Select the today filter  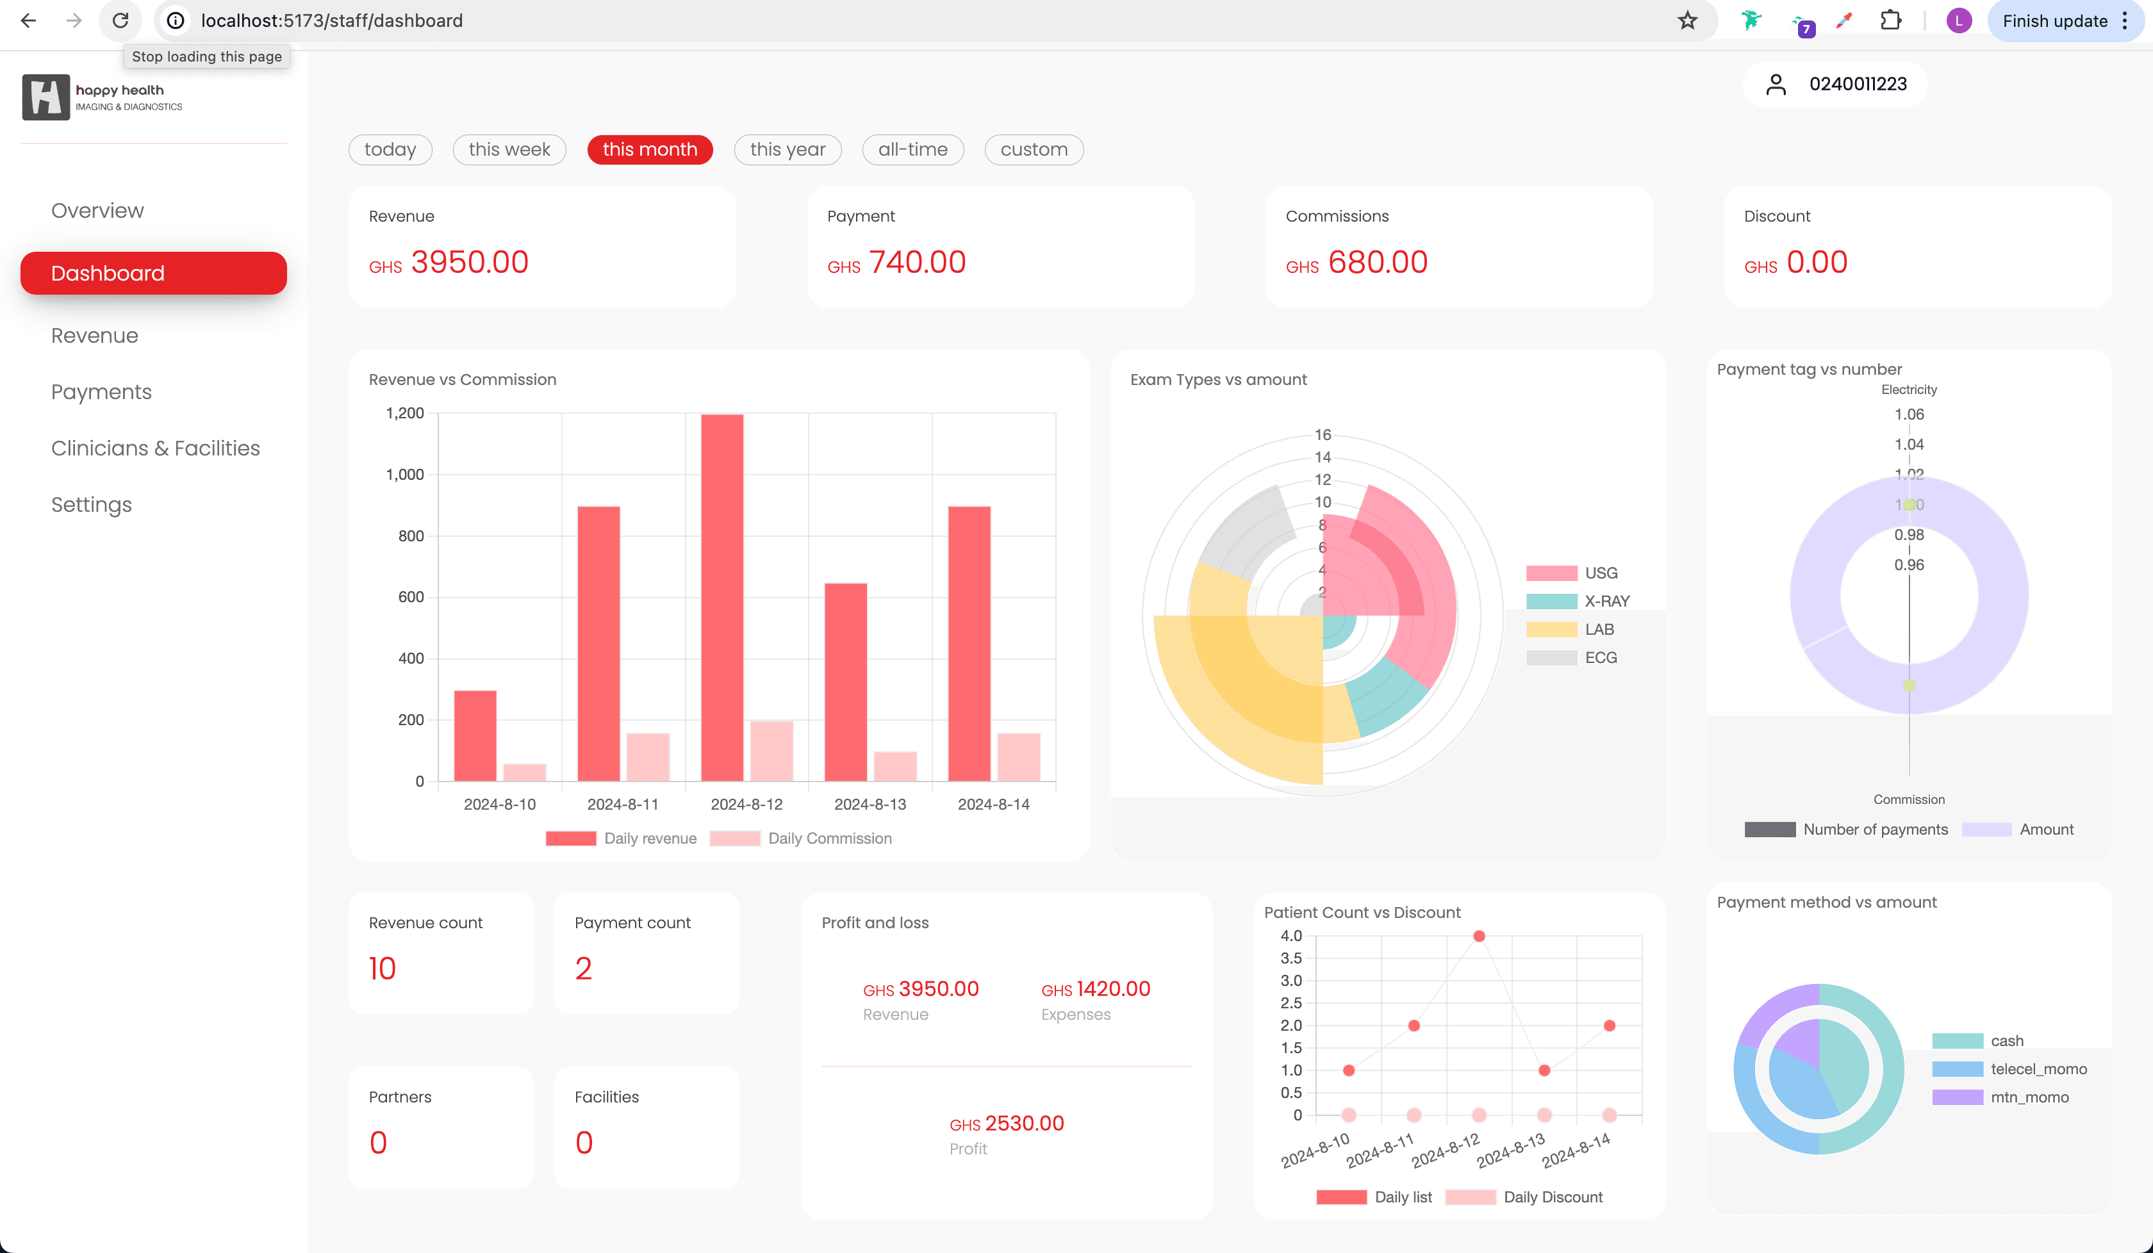coord(390,149)
